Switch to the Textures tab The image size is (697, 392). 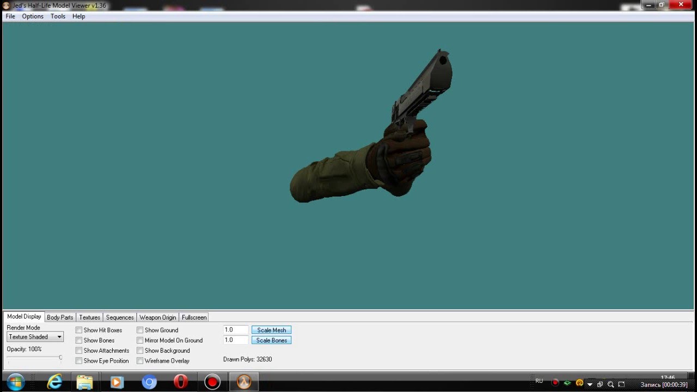(89, 317)
